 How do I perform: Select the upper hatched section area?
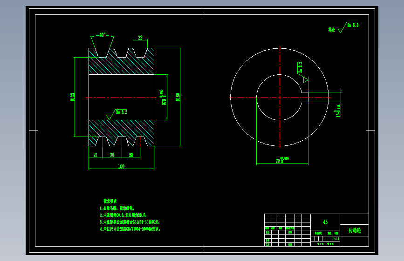tap(121, 62)
